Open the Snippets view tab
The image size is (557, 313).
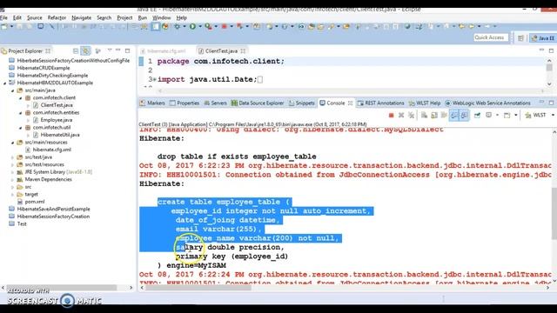pyautogui.click(x=302, y=103)
